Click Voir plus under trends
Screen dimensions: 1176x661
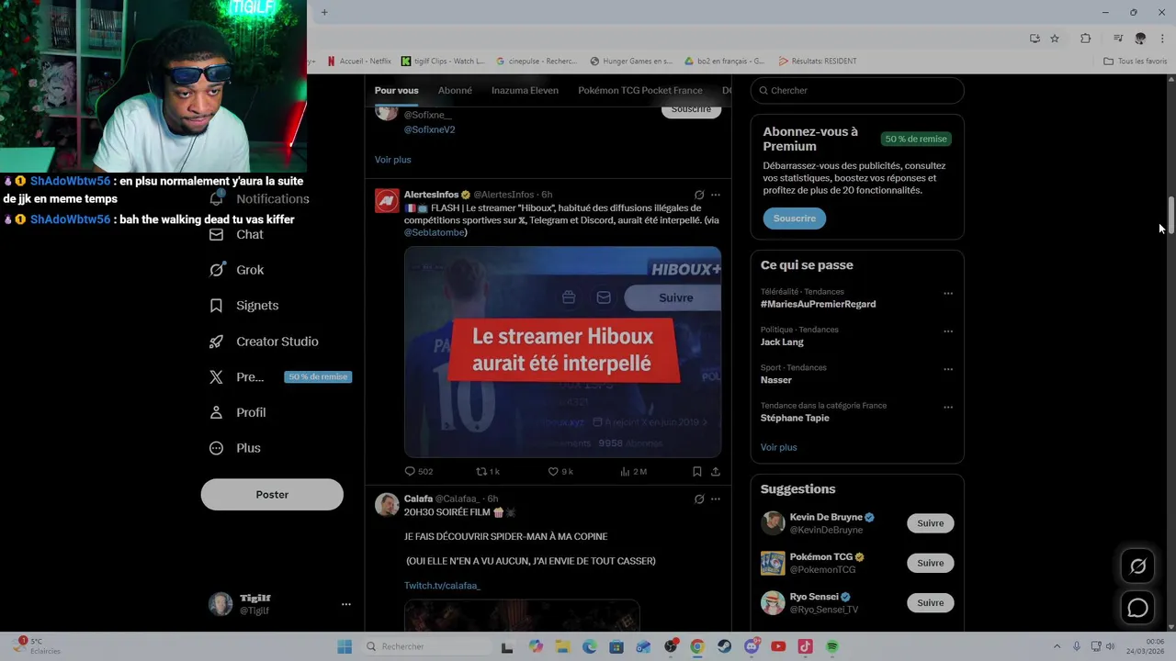tap(778, 447)
